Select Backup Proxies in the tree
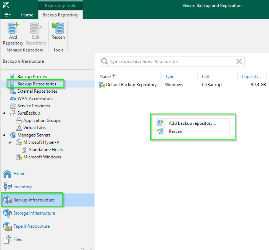Screen dimensions: 269x250 [x=32, y=77]
